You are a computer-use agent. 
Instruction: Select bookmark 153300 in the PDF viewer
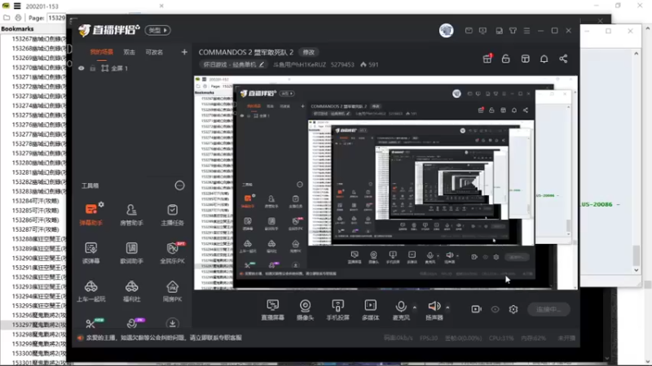point(38,354)
